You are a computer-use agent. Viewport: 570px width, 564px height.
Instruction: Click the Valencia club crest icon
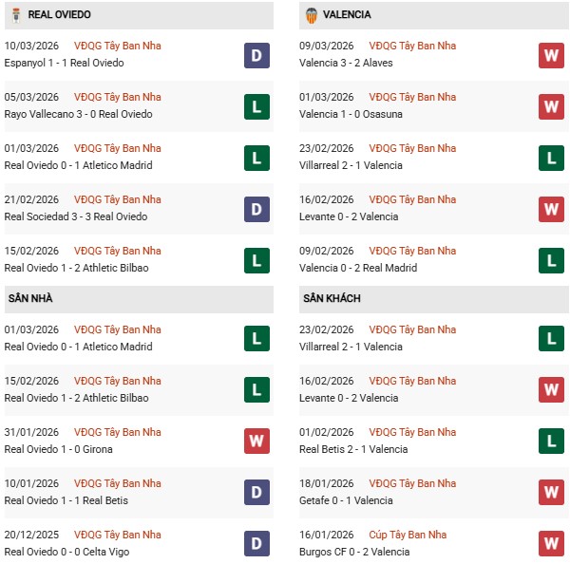coord(311,15)
